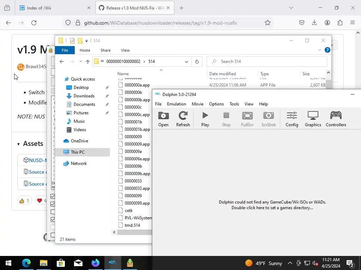Go back in Firefox browser
The image size is (361, 270).
tap(8, 23)
